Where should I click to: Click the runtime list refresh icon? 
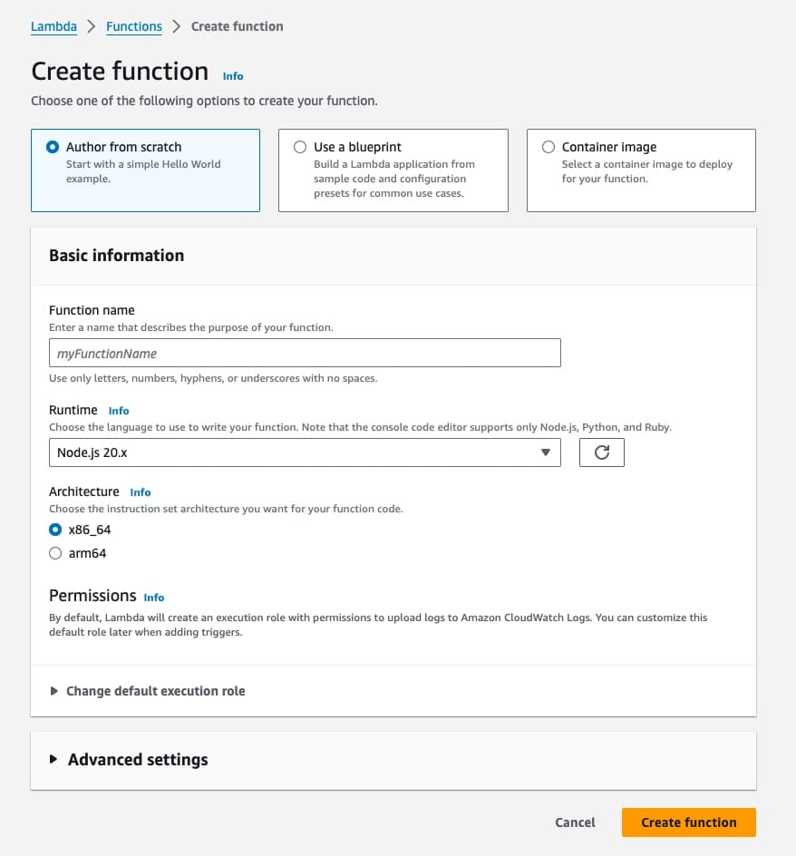click(602, 452)
